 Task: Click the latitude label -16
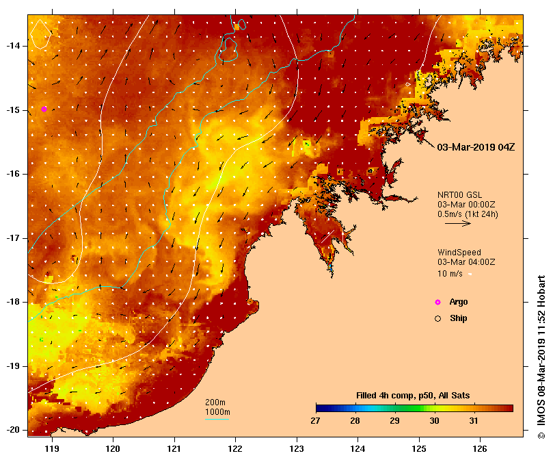pyautogui.click(x=14, y=174)
